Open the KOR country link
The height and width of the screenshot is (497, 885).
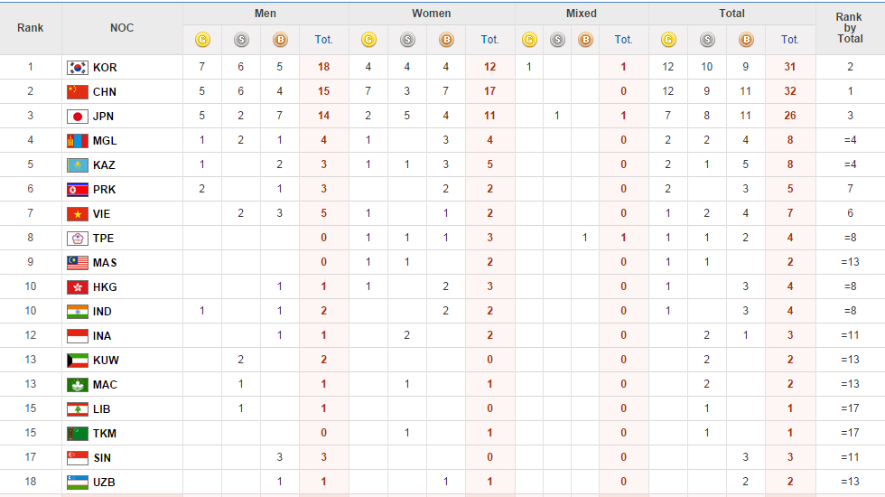pos(105,68)
